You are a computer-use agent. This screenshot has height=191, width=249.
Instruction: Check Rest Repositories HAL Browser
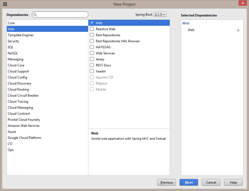point(92,41)
